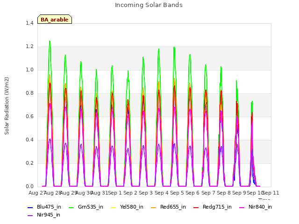
Task: Toggle the Nir840_in legend entry
Action: (256, 207)
